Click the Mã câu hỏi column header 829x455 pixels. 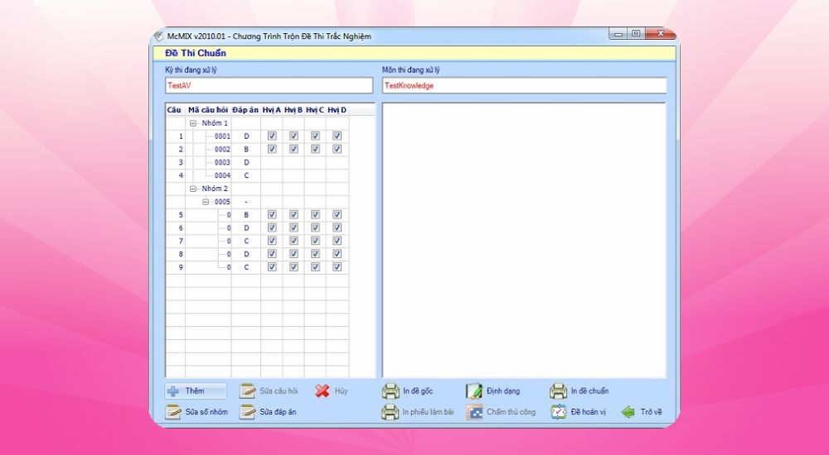207,110
